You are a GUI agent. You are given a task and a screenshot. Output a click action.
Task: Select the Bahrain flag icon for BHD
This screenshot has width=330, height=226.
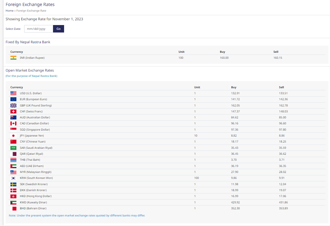[13, 208]
